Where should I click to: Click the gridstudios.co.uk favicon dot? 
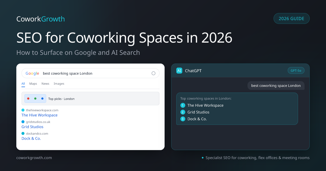pyautogui.click(x=23, y=122)
